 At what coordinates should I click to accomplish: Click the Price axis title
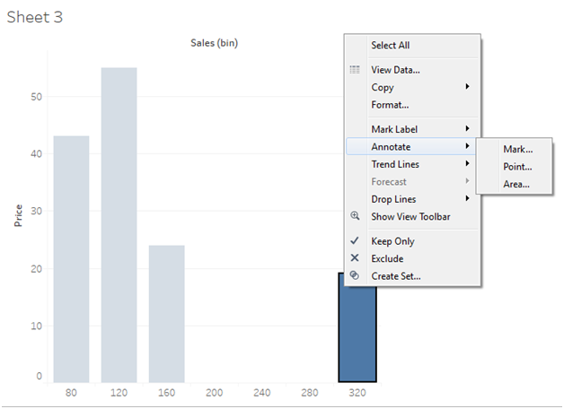[x=18, y=215]
